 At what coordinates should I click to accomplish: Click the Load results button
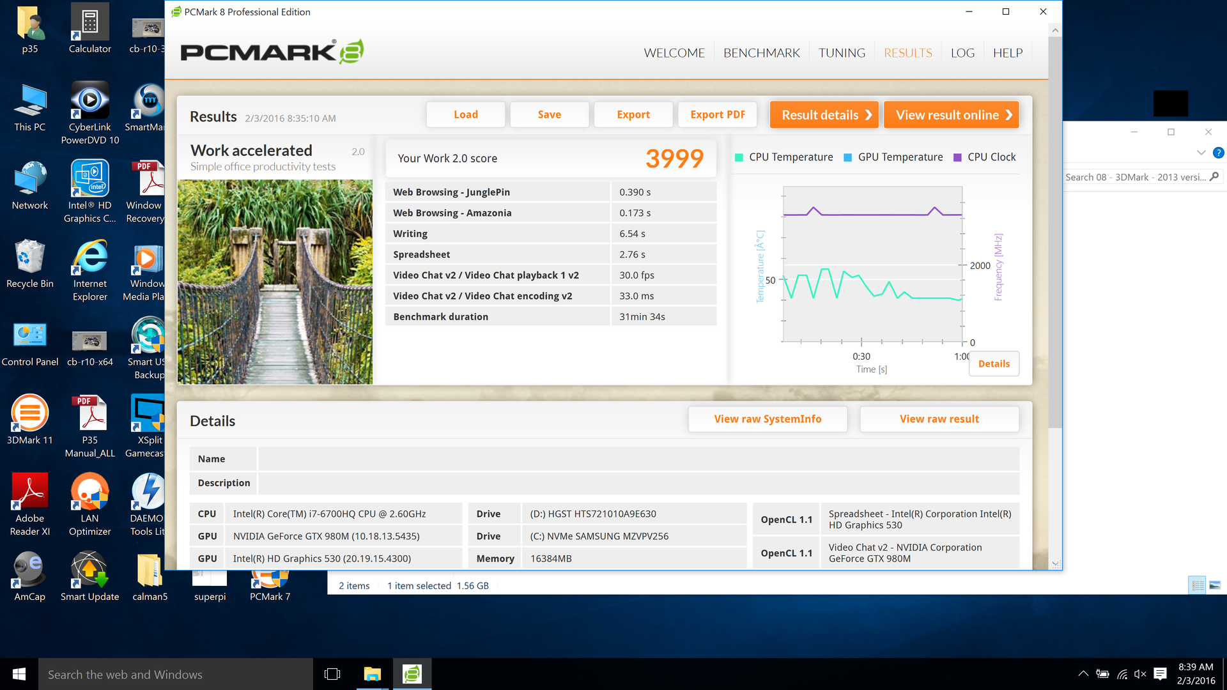[x=466, y=114]
